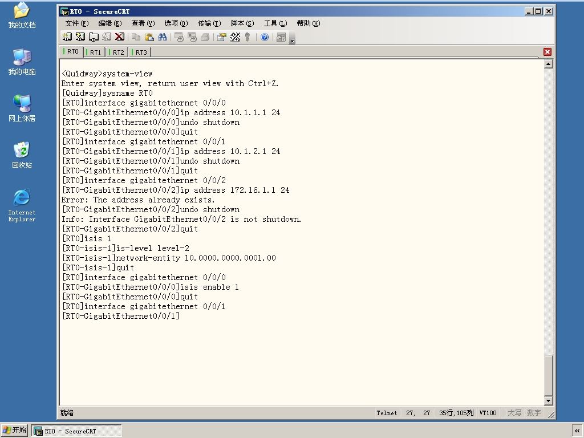Click '就绪' status bar text
Image resolution: width=584 pixels, height=438 pixels.
[67, 413]
